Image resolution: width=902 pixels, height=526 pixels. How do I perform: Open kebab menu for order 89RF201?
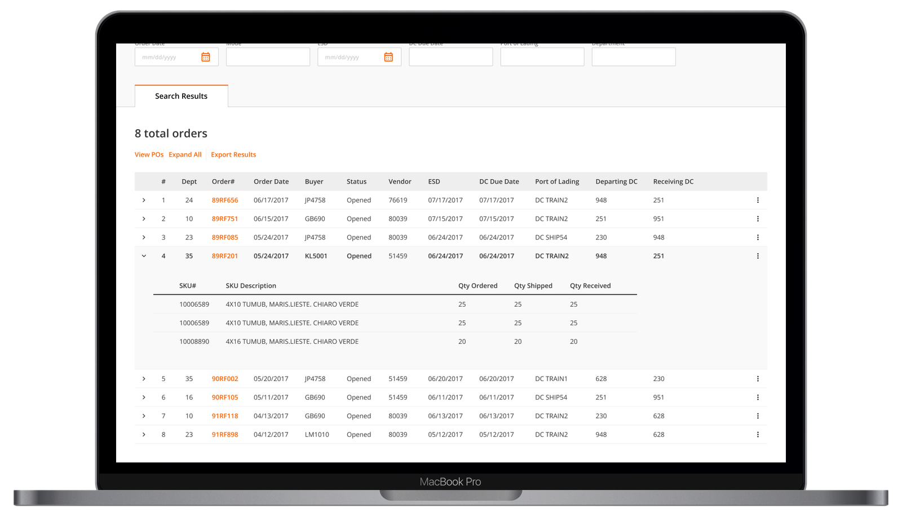[758, 256]
